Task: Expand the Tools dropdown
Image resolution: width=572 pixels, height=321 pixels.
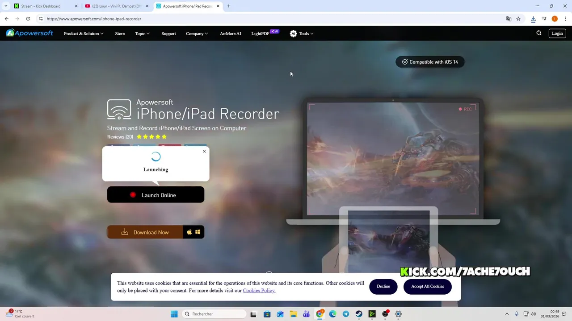Action: (306, 33)
